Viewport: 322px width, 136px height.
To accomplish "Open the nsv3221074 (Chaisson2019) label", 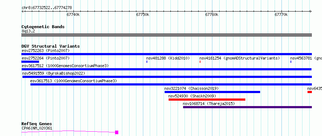I will tap(191, 88).
